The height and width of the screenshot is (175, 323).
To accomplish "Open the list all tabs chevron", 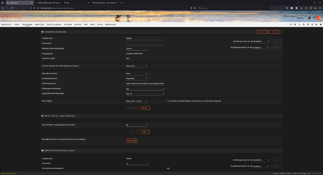I will (298, 3).
